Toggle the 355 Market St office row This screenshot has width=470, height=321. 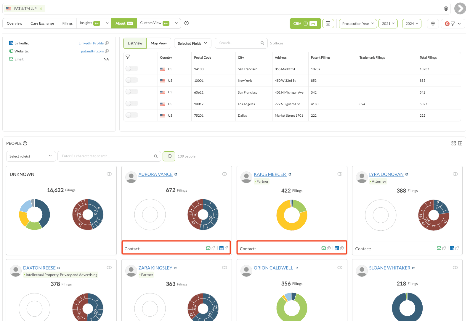click(132, 69)
